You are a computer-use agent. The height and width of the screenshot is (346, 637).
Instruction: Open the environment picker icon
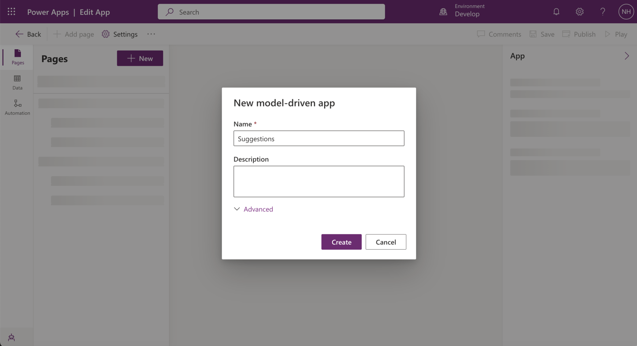[443, 12]
